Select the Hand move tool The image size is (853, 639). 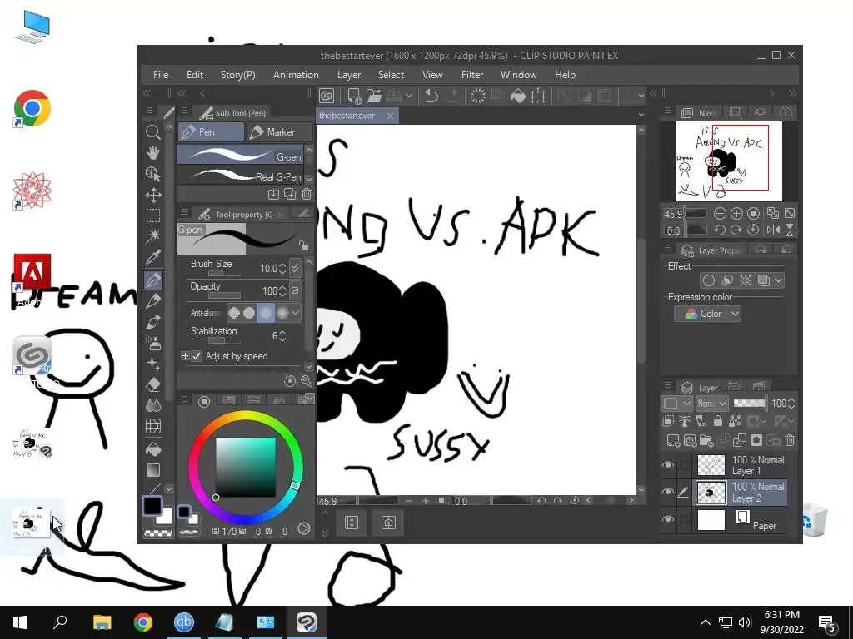[x=153, y=153]
